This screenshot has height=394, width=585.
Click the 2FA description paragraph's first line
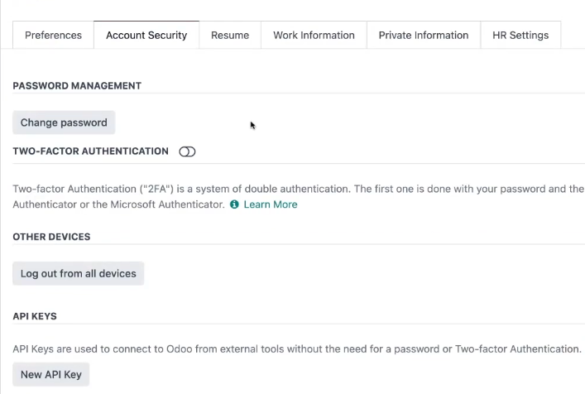click(x=299, y=189)
